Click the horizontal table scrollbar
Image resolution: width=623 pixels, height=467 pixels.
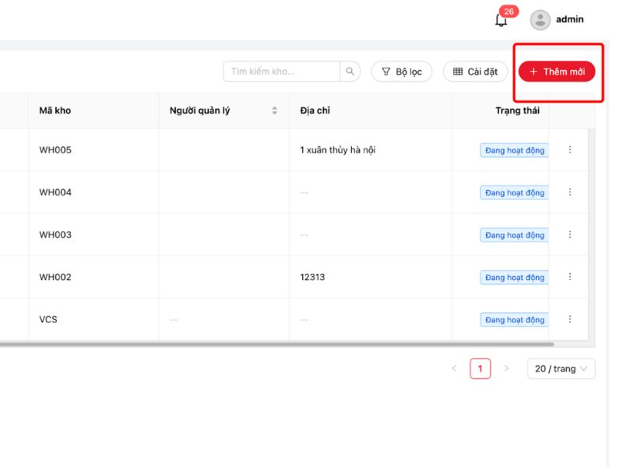point(273,343)
